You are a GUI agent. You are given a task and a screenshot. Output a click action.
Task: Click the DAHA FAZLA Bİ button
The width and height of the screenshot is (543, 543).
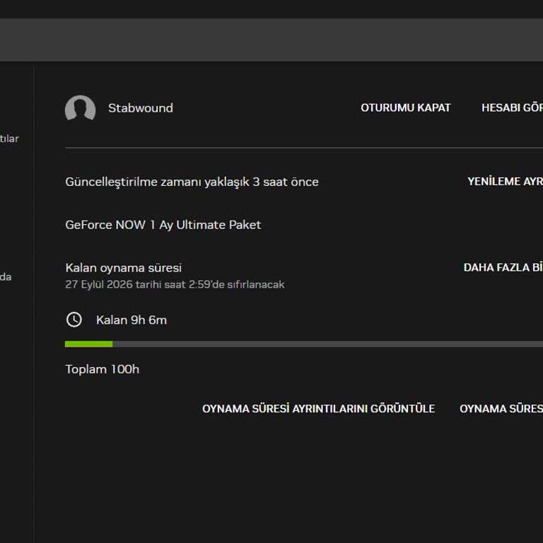point(503,267)
